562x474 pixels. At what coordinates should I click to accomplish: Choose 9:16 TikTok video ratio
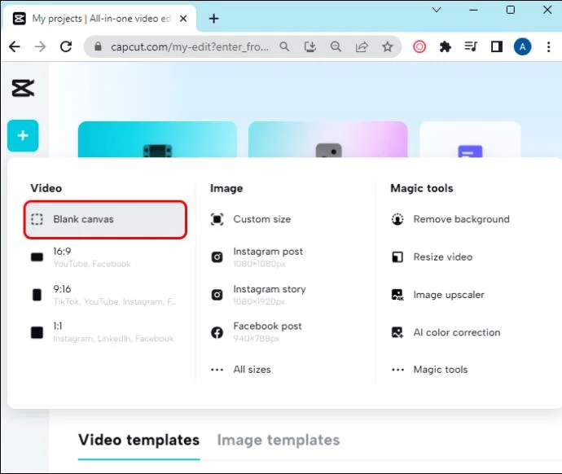[x=104, y=295]
